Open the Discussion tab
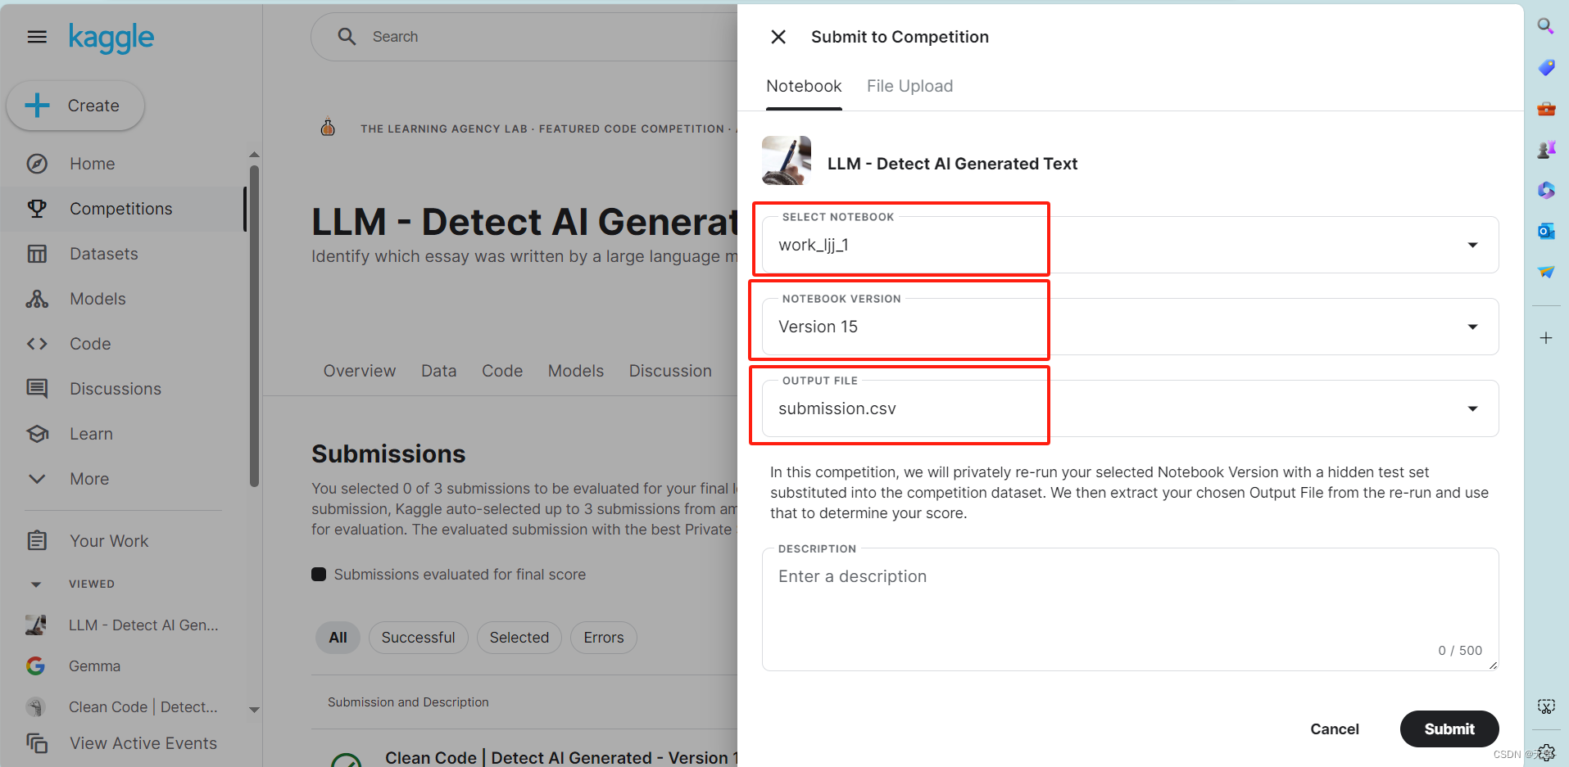 [670, 371]
